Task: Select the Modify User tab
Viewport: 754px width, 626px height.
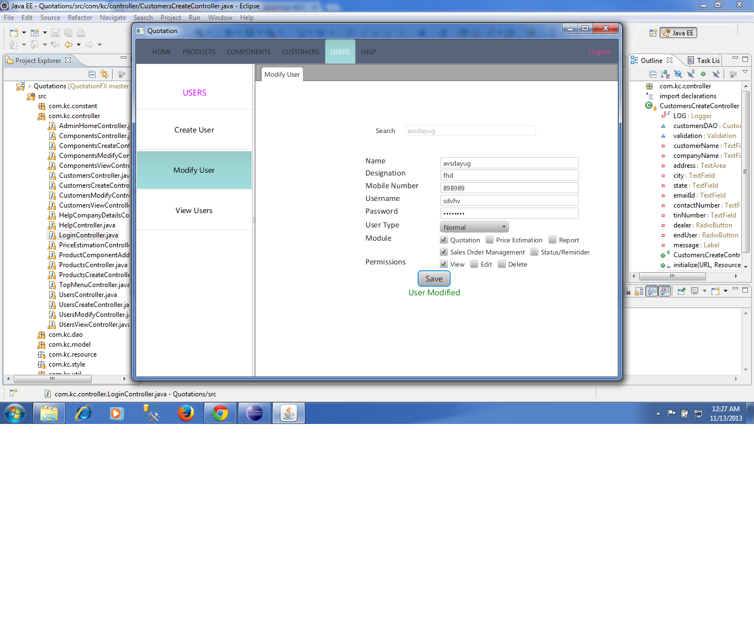Action: click(x=282, y=75)
